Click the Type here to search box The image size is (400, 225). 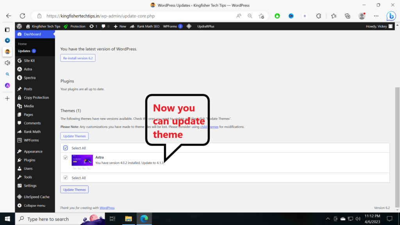(60, 219)
